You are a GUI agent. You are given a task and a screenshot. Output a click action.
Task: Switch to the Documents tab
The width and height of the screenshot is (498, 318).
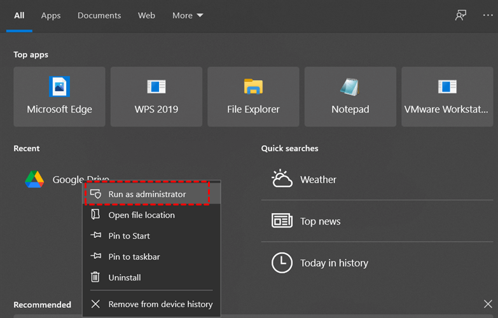coord(99,15)
